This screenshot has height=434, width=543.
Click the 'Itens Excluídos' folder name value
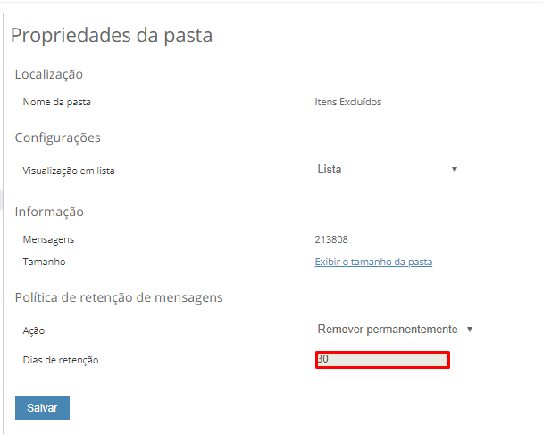348,102
